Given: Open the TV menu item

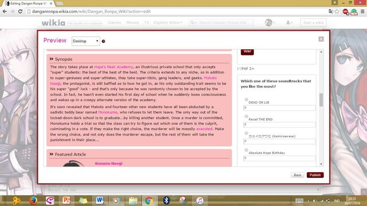Looking at the screenshot, I should (x=147, y=23).
